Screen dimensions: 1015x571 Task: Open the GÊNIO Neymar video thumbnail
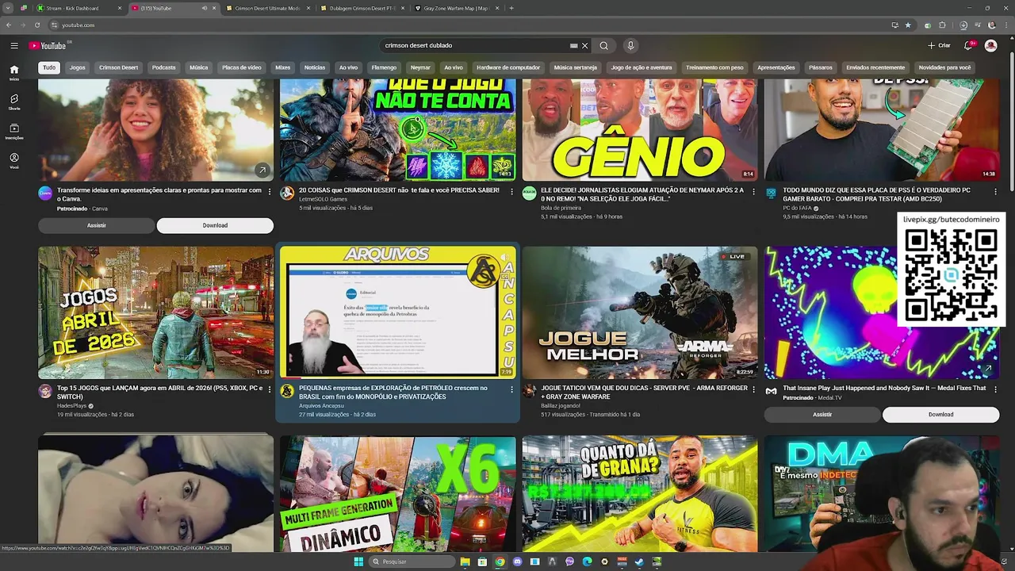click(639, 129)
